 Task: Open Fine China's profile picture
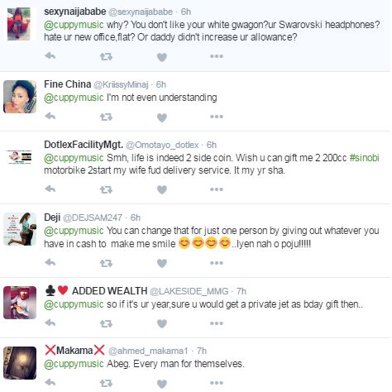20,97
